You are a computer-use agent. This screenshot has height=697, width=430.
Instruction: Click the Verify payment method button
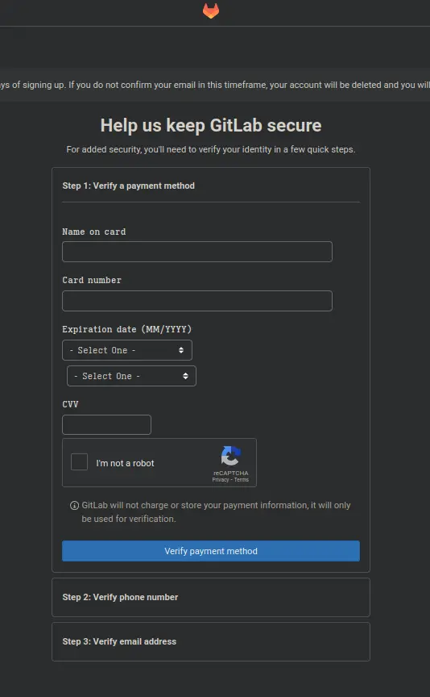tap(211, 551)
